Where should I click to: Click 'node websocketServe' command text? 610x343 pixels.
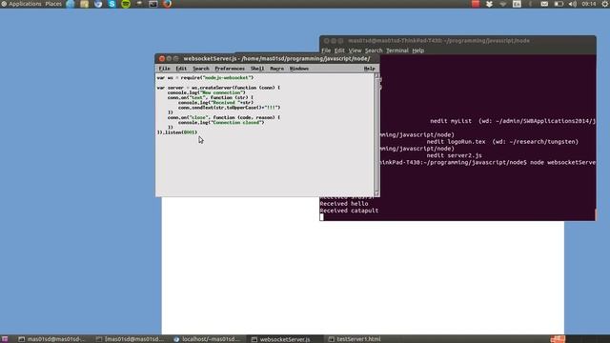tap(562, 162)
